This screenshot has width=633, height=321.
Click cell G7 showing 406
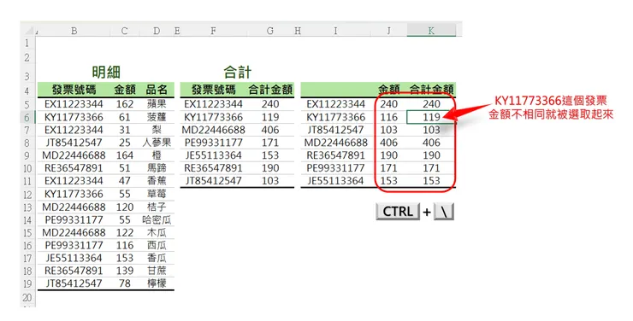tap(270, 130)
